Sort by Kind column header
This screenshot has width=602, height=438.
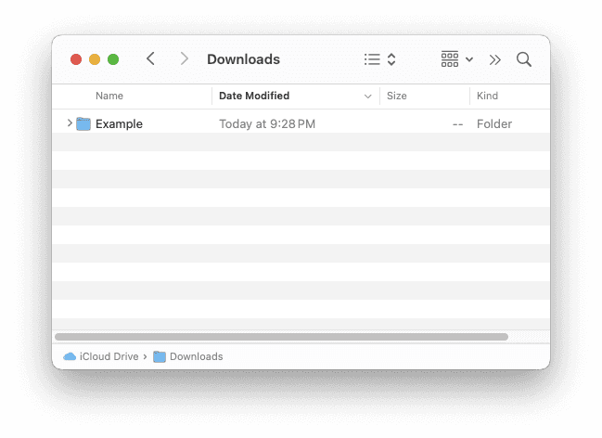[488, 96]
